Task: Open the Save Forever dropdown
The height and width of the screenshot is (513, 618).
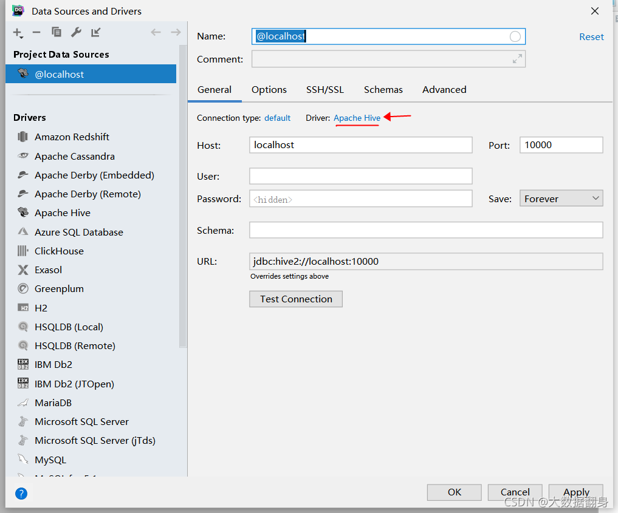Action: pyautogui.click(x=561, y=199)
